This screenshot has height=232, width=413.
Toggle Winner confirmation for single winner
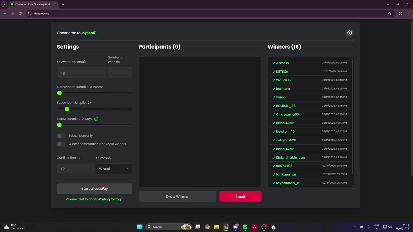coord(62,144)
